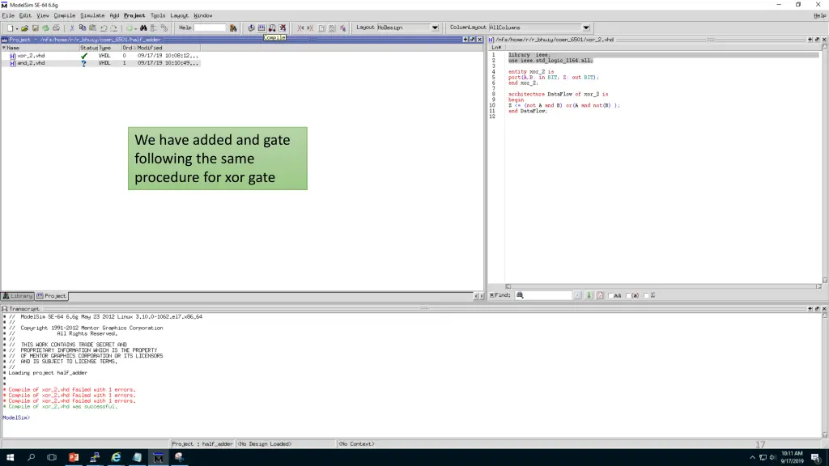Click the Print toolbar icon

[56, 28]
